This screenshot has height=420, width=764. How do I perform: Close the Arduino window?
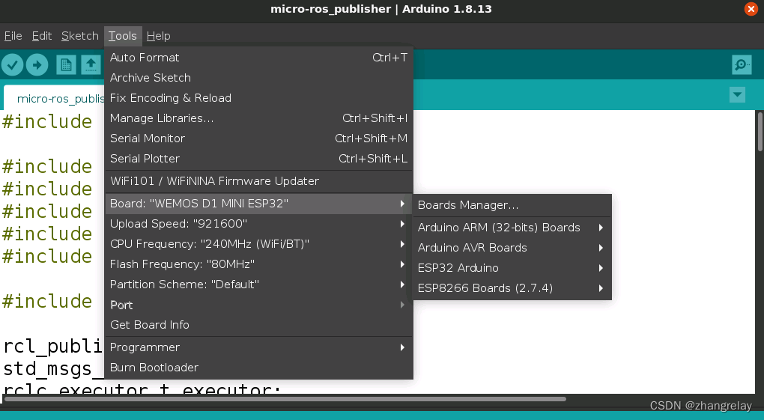tap(751, 9)
